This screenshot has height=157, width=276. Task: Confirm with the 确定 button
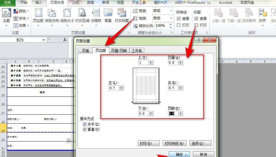pyautogui.click(x=179, y=154)
